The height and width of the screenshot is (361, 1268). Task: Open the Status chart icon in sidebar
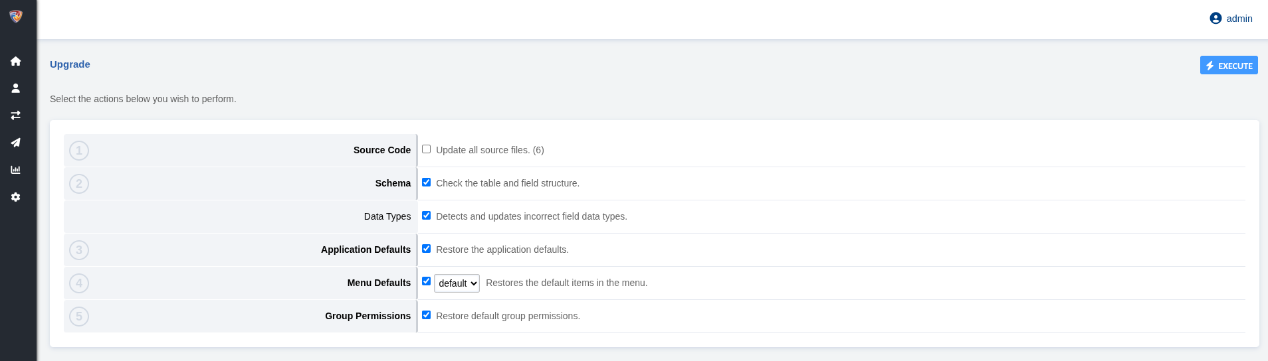click(x=16, y=170)
